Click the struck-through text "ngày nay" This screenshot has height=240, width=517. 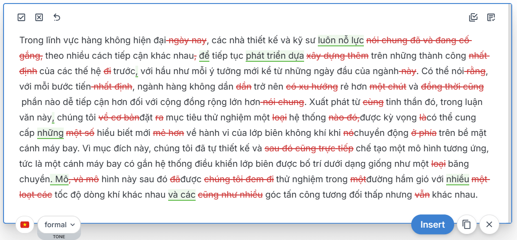click(x=188, y=41)
